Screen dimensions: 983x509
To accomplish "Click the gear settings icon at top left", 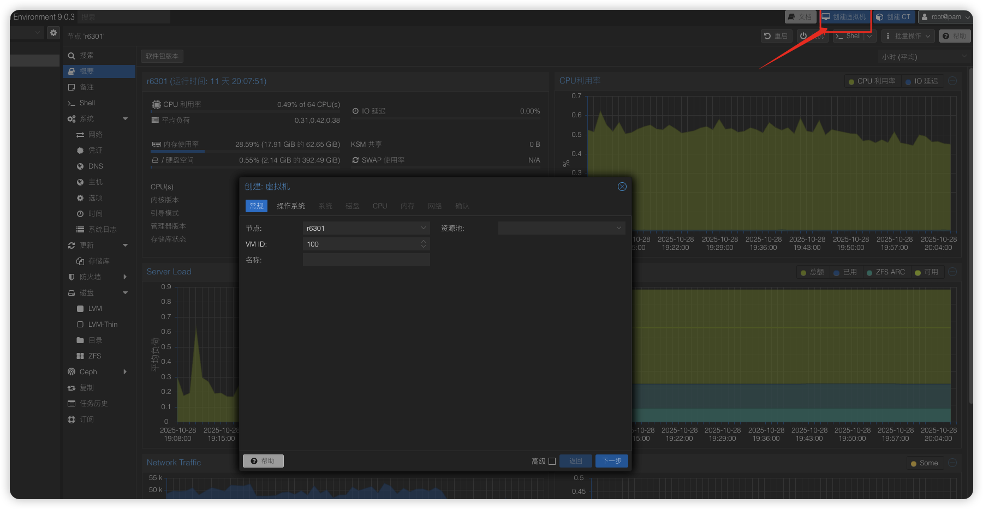I will coord(53,33).
